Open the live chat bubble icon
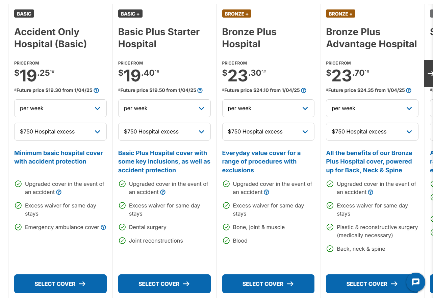 [416, 282]
